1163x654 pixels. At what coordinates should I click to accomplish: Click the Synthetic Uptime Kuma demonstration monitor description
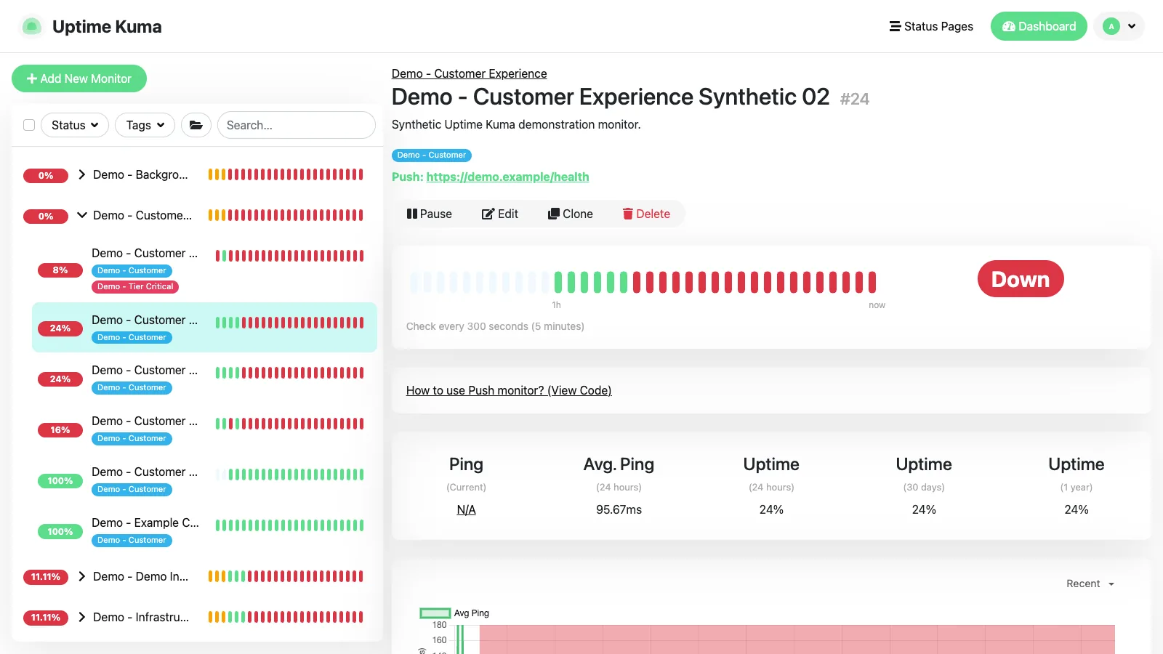click(516, 124)
